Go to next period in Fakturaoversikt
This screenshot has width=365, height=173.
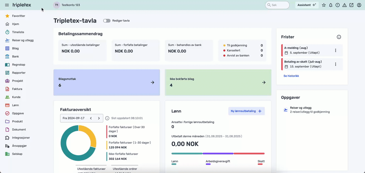pos(99,118)
